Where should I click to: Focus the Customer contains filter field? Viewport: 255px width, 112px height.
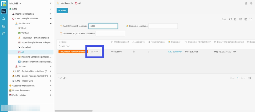163,26
